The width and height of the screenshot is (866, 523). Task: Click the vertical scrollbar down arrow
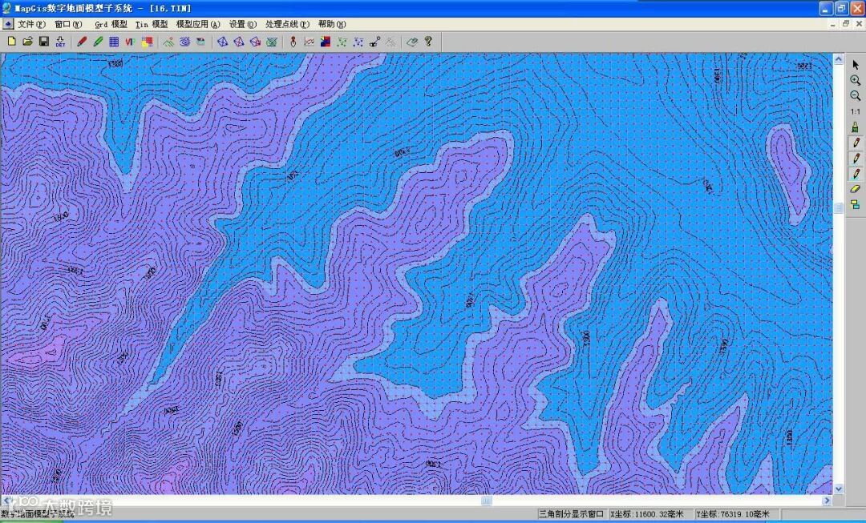(839, 489)
